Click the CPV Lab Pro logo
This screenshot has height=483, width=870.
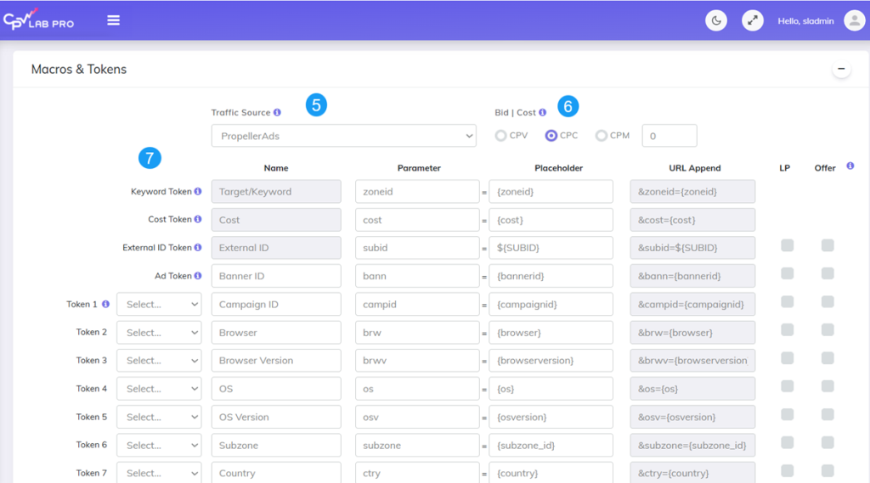(x=38, y=20)
